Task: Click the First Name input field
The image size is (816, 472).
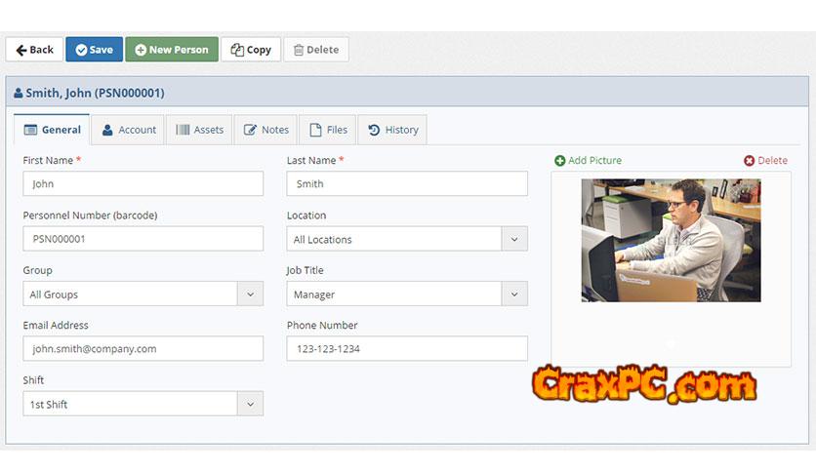Action: coord(143,183)
